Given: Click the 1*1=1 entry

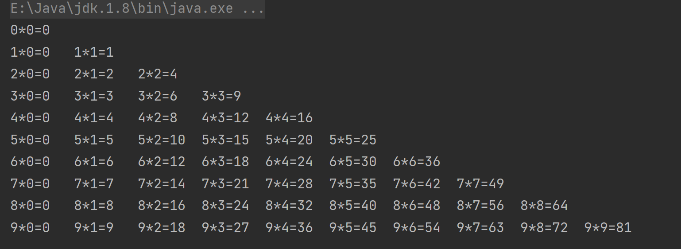Looking at the screenshot, I should click(94, 53).
